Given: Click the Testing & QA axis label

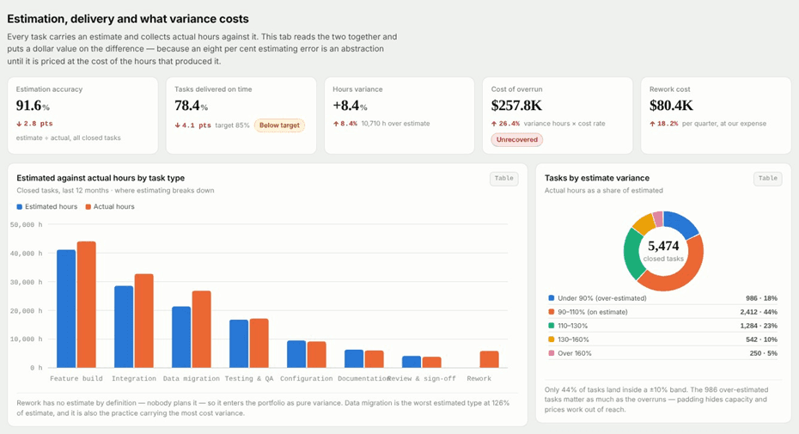Looking at the screenshot, I should 249,378.
